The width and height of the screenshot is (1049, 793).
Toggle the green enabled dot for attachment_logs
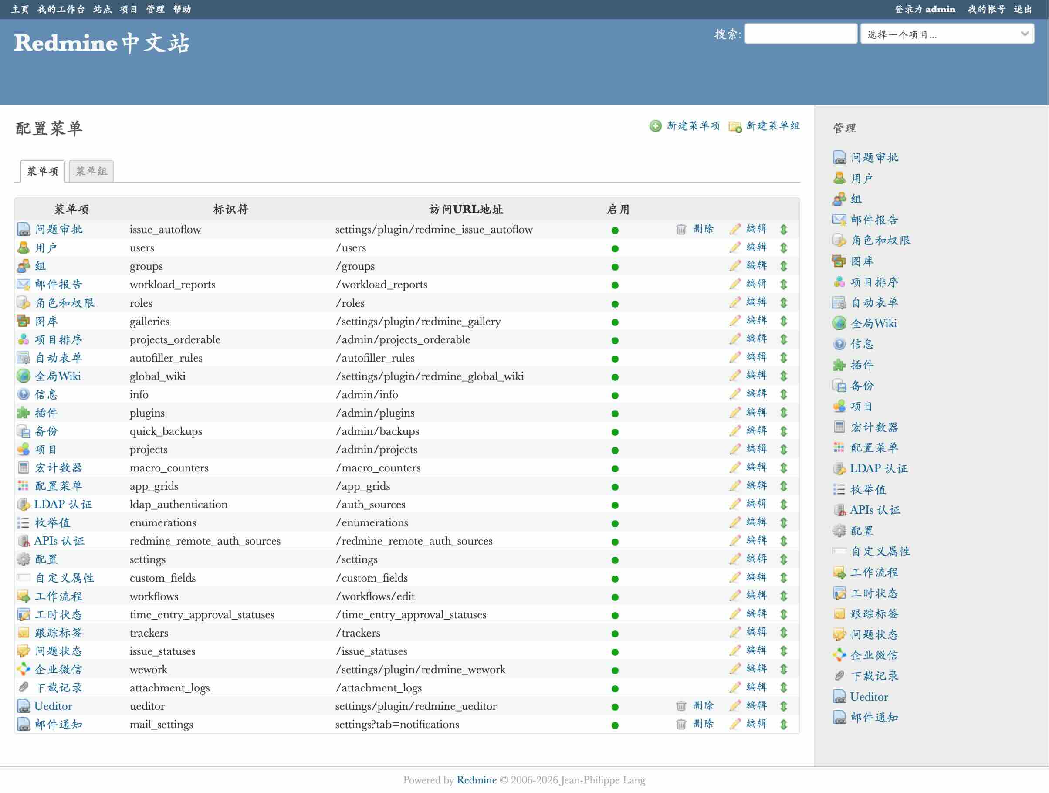point(615,689)
